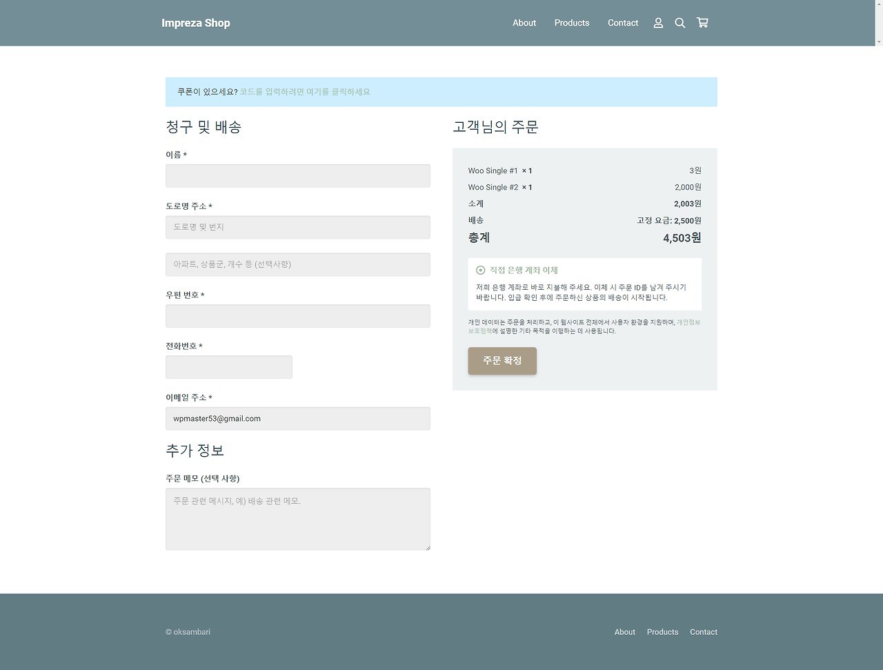Open the shopping cart icon

click(702, 23)
